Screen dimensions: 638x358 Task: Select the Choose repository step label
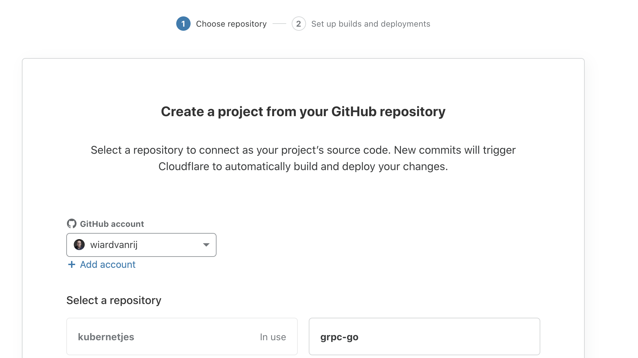(x=231, y=24)
